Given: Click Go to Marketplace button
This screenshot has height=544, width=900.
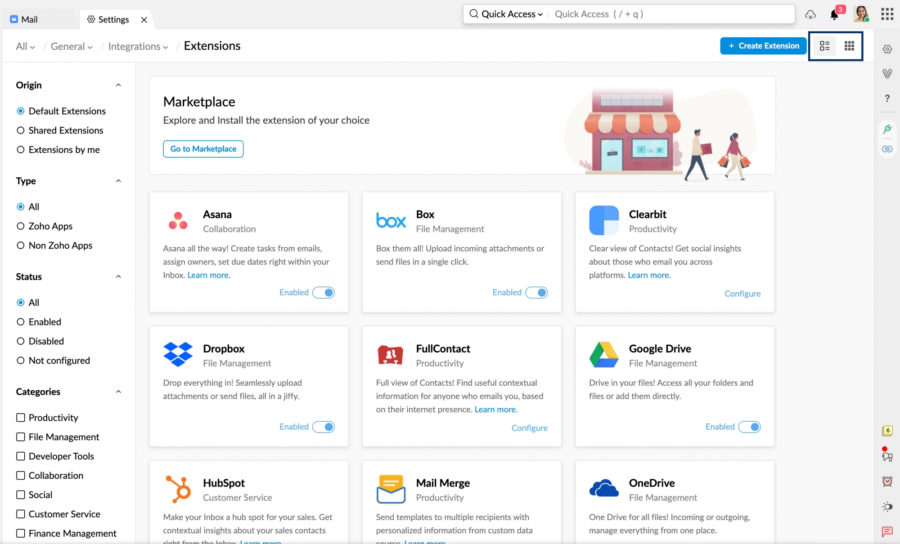Looking at the screenshot, I should pyautogui.click(x=203, y=149).
